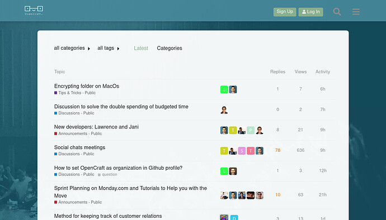
Task: Click the Sign Up button
Action: 285,12
